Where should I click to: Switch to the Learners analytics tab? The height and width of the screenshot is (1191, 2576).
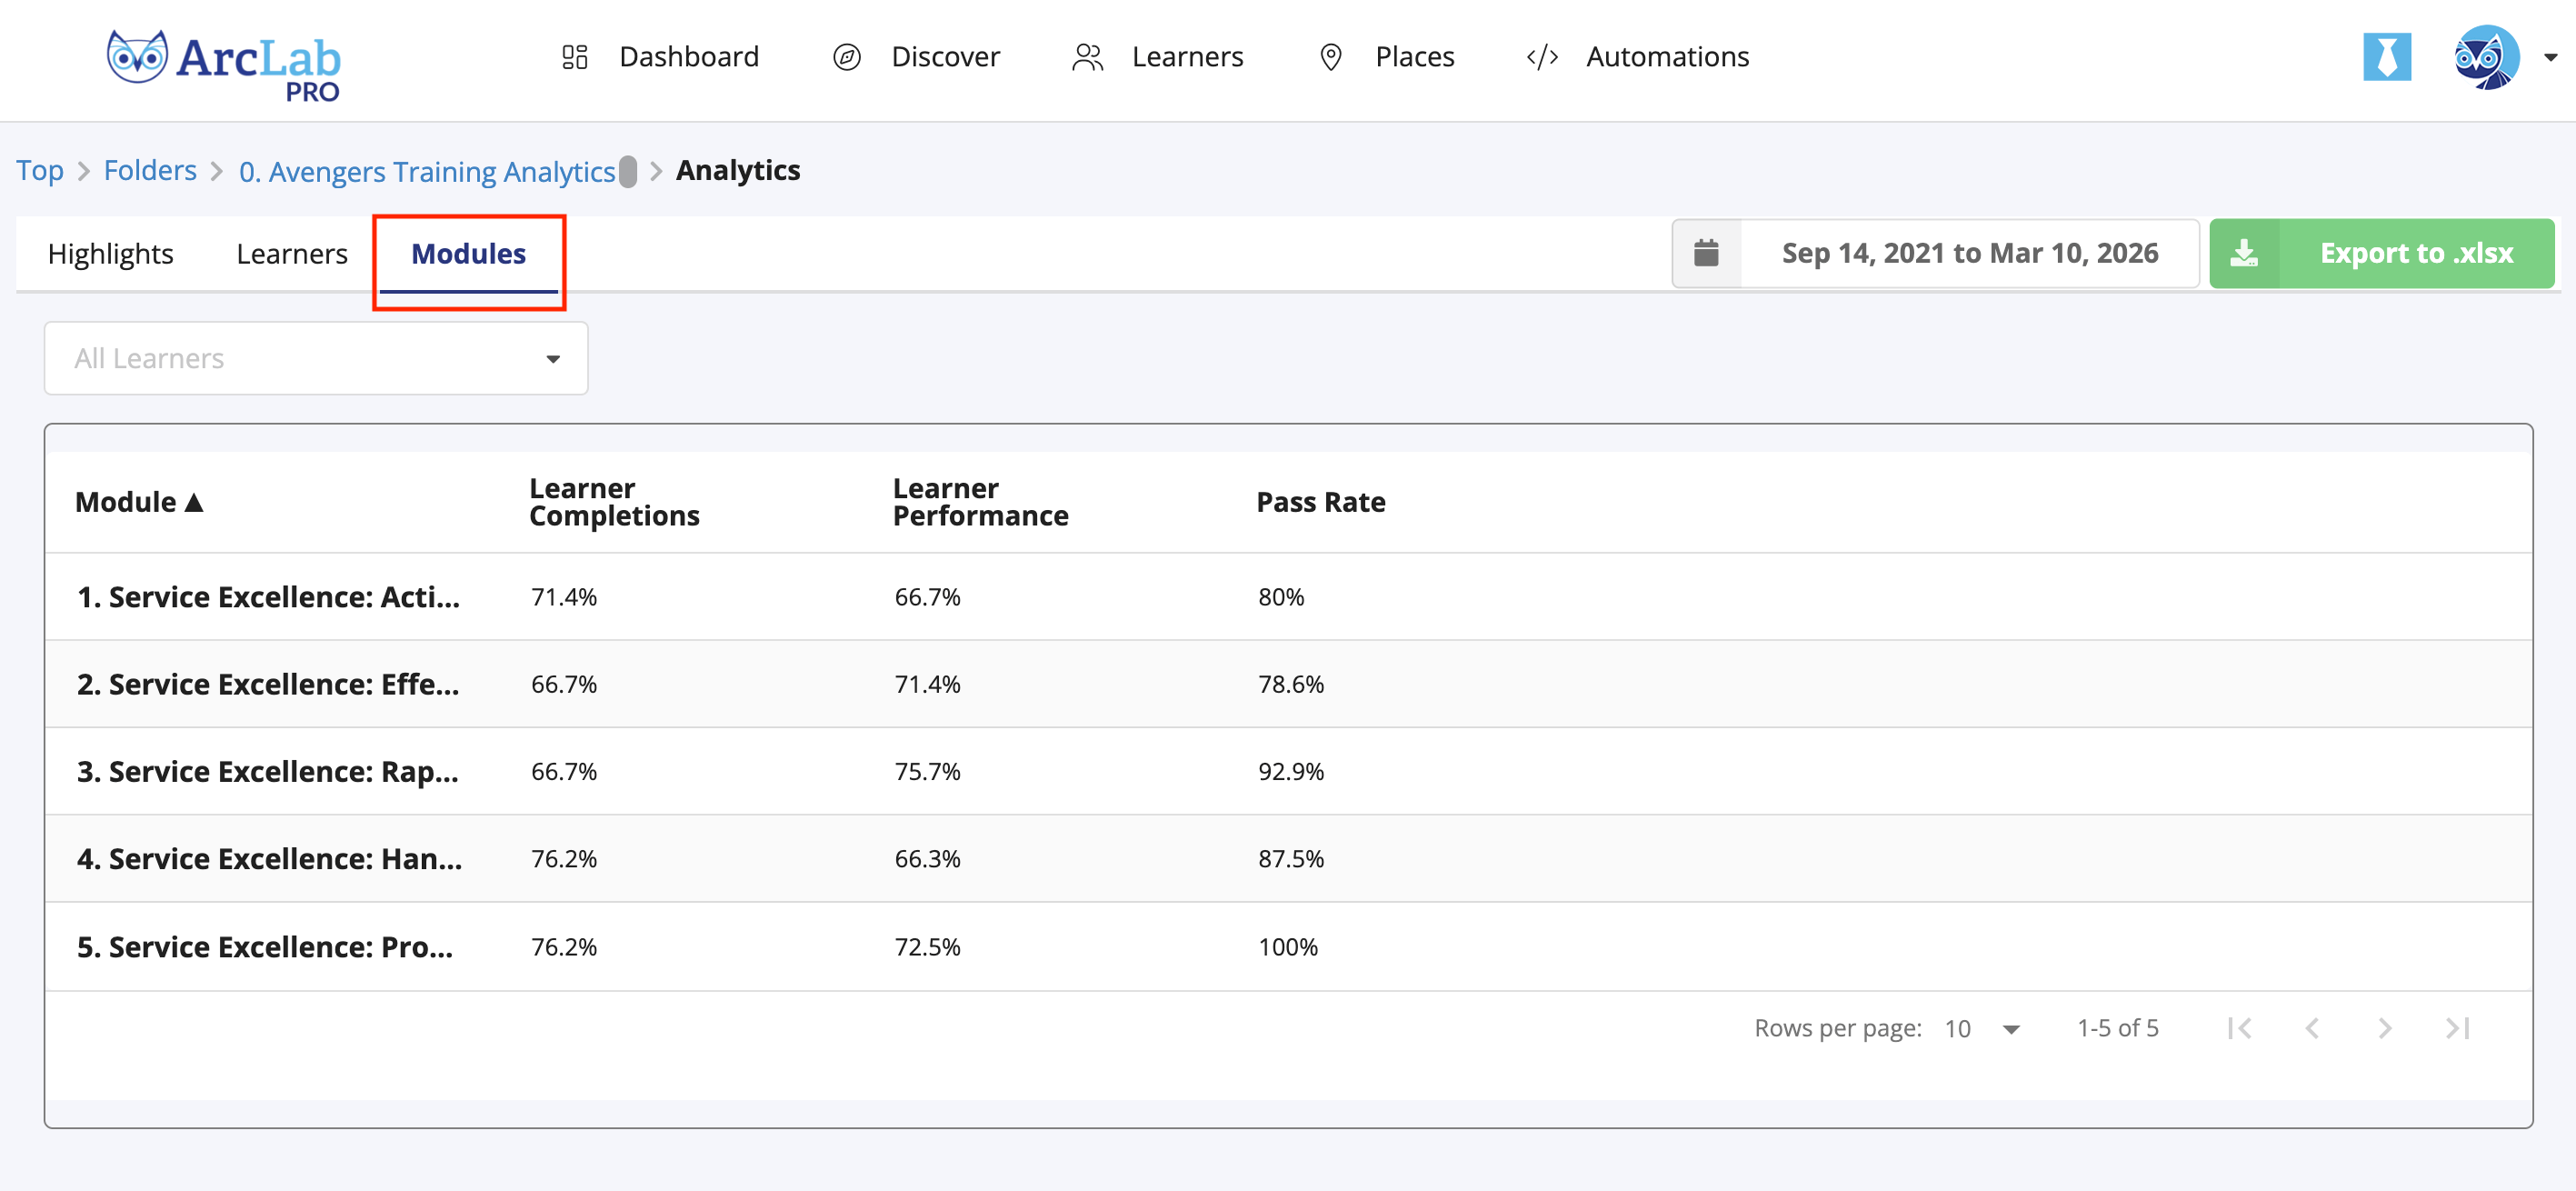(x=292, y=254)
